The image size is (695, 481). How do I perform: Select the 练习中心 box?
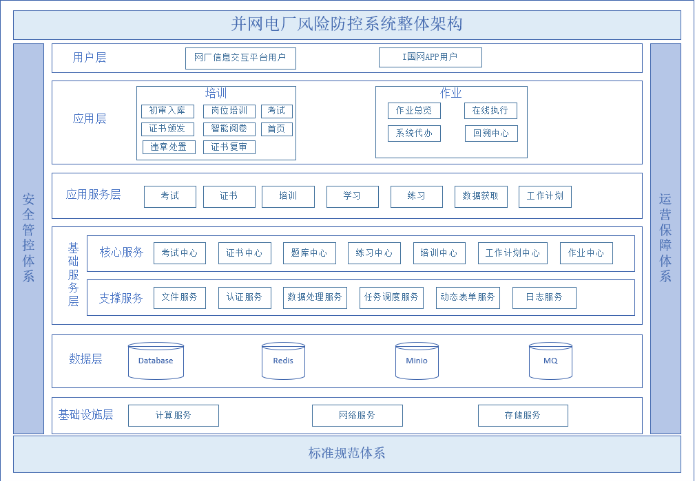374,253
